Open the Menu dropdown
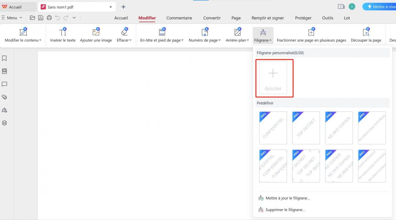This screenshot has width=396, height=220. (12, 18)
